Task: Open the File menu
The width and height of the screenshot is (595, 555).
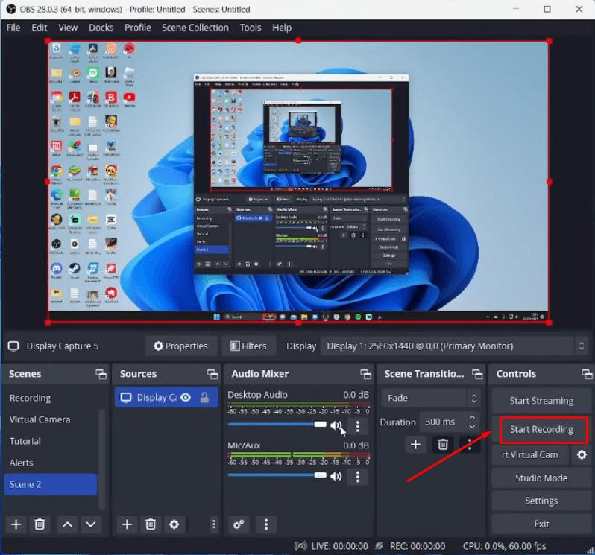Action: coord(13,28)
